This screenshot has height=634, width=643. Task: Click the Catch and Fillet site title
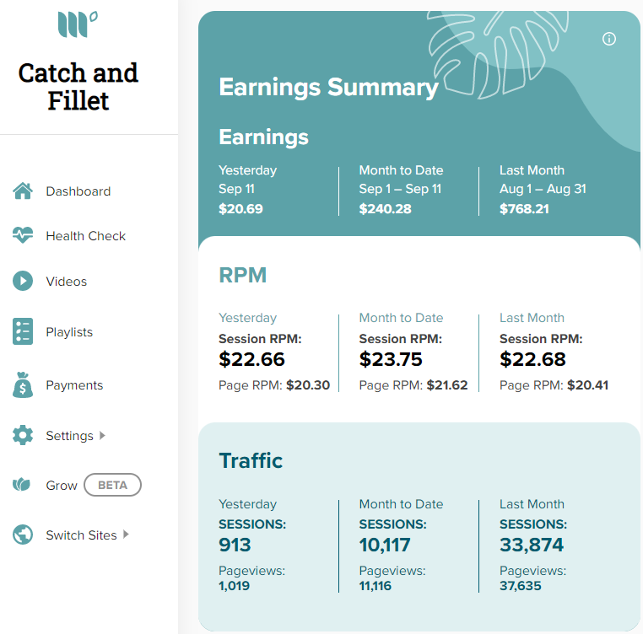point(78,87)
